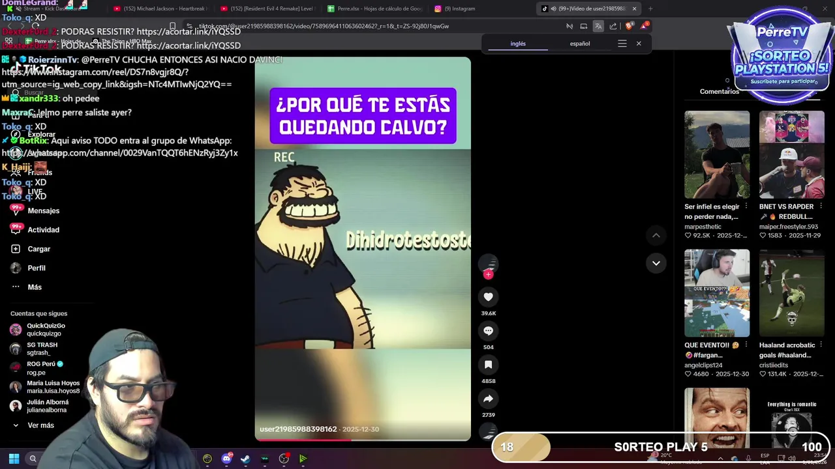Open the sound disc below the share count

(488, 431)
